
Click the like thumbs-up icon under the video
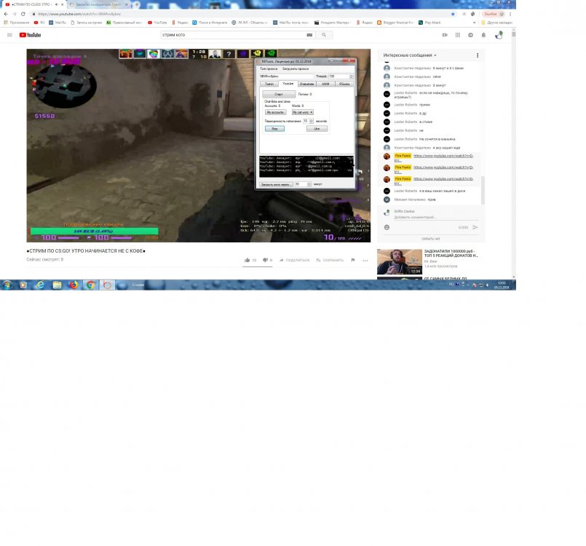[x=248, y=260]
